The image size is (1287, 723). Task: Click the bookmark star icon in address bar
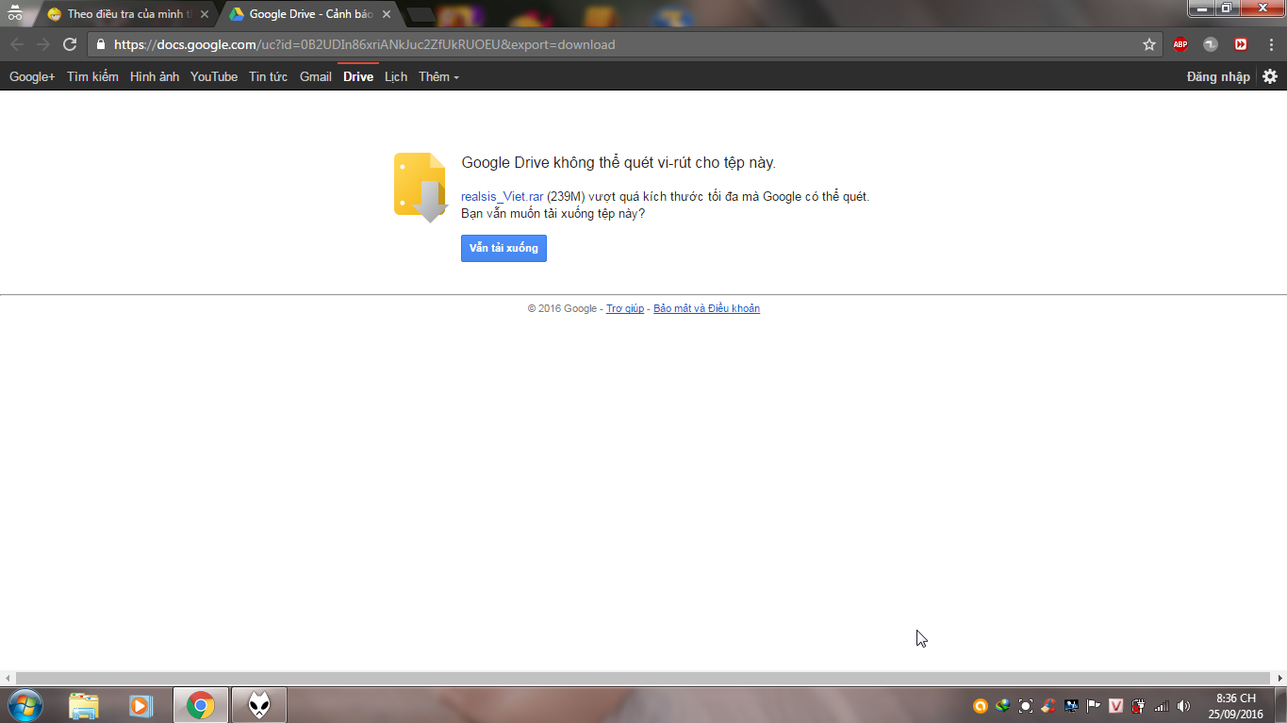coord(1148,44)
